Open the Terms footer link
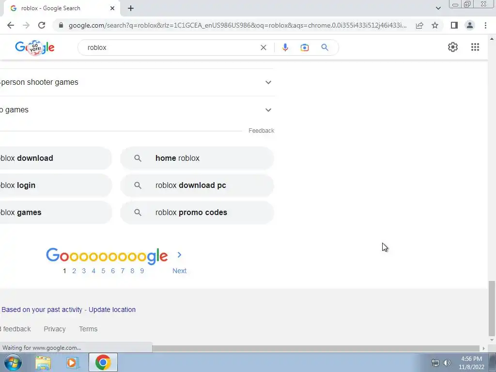Screen dimensions: 496x372 [x=88, y=329]
